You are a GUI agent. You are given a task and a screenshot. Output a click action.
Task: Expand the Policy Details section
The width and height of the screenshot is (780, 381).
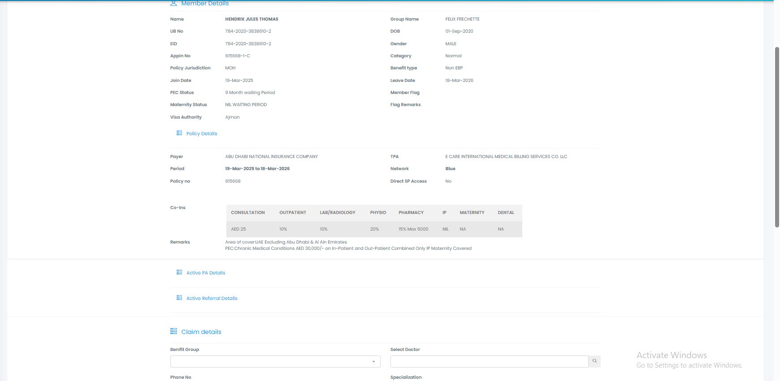click(201, 133)
